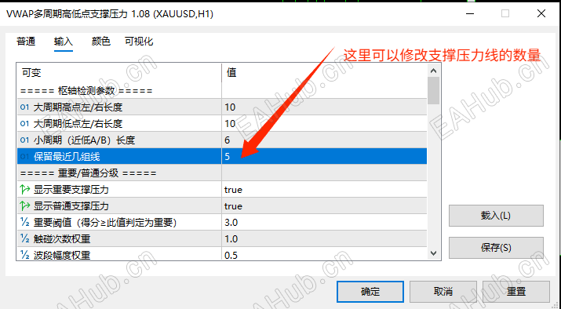Click the scrollbar up arrow

click(434, 71)
